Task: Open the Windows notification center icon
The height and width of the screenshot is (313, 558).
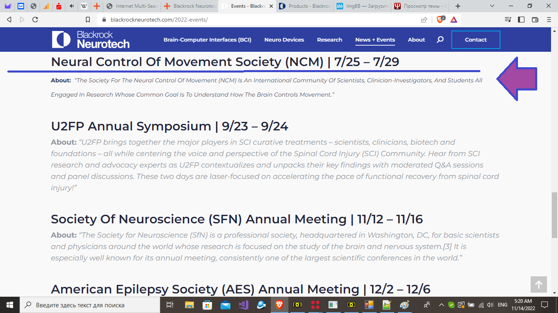Action: pos(544,305)
